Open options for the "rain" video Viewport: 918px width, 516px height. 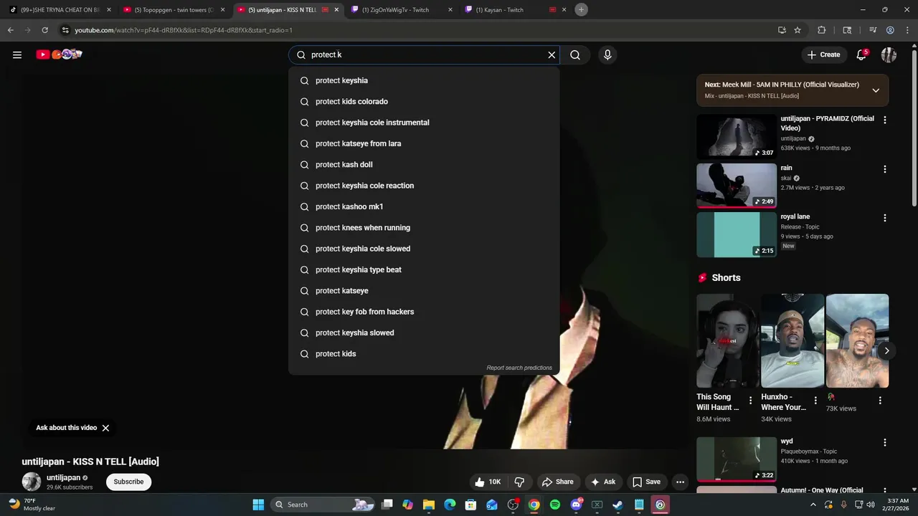tap(884, 169)
